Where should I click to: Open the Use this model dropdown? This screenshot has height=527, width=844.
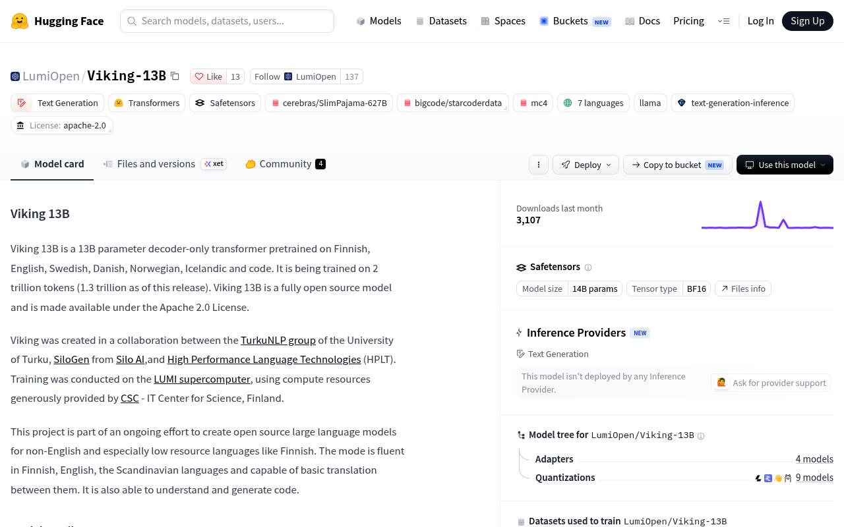[x=785, y=165]
